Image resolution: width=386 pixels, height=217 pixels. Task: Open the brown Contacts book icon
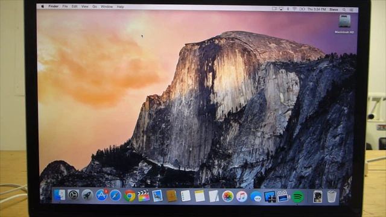(x=171, y=196)
